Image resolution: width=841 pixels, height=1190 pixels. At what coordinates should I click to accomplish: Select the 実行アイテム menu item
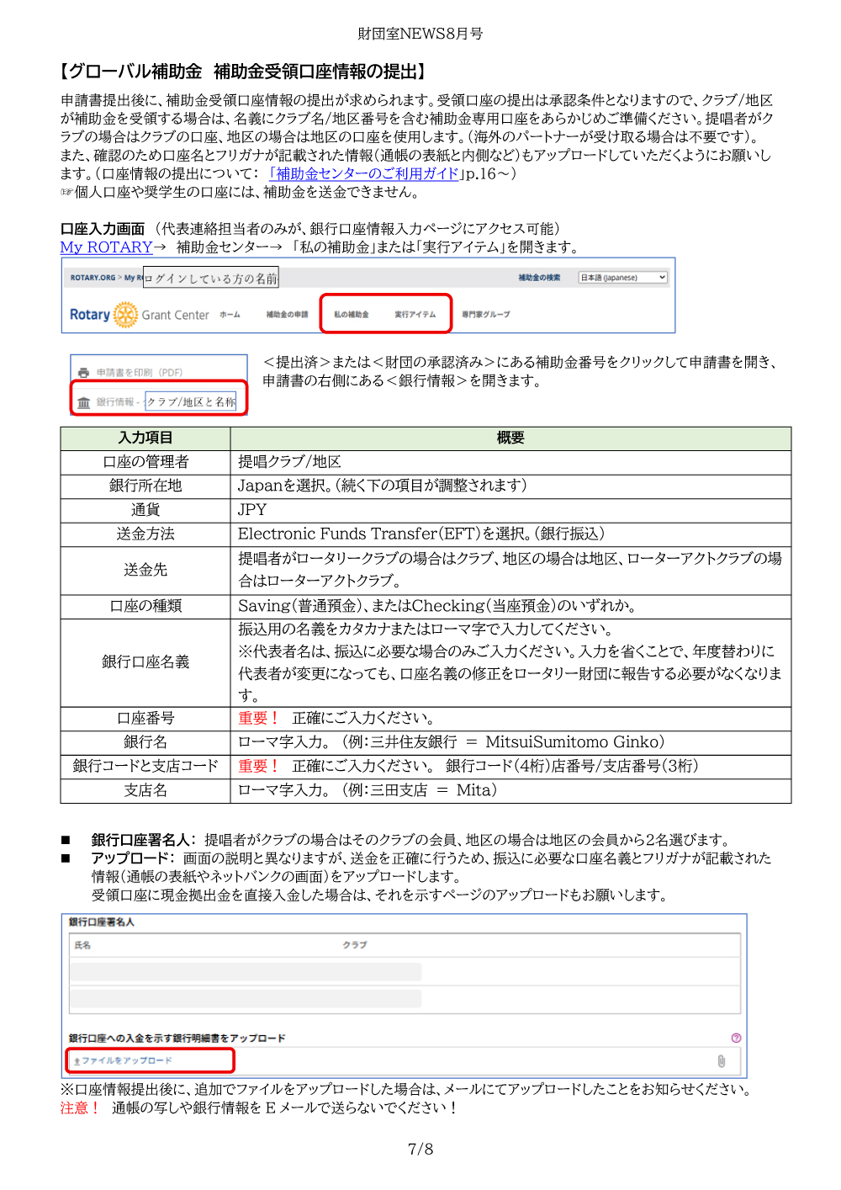[x=415, y=315]
